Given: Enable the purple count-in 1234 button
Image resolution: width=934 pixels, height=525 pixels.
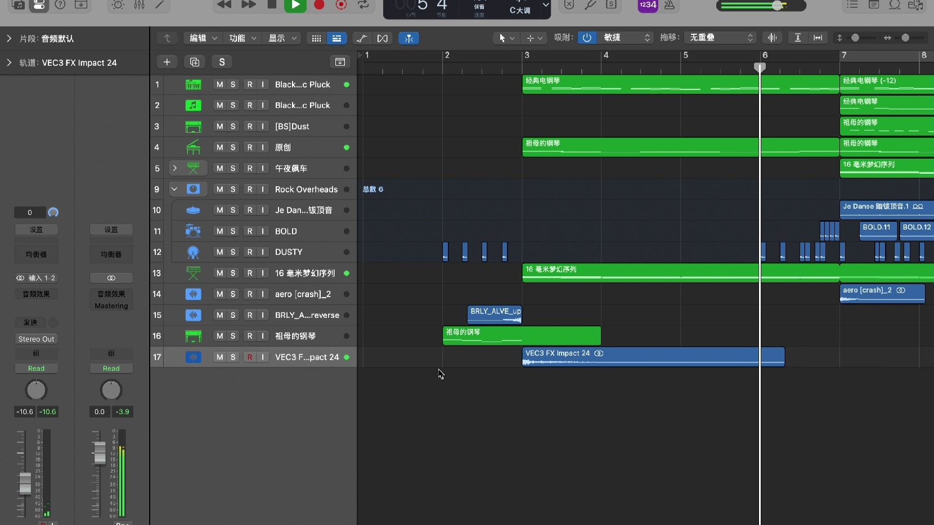Looking at the screenshot, I should pyautogui.click(x=648, y=5).
